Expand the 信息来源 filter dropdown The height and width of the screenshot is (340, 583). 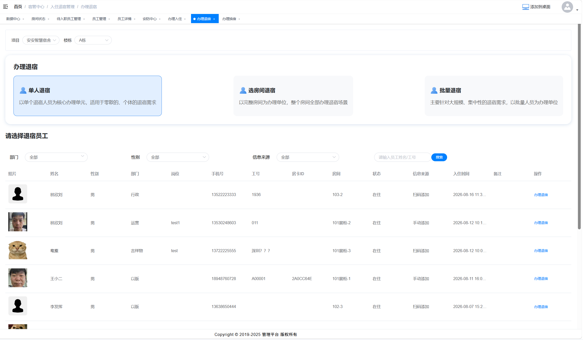308,157
